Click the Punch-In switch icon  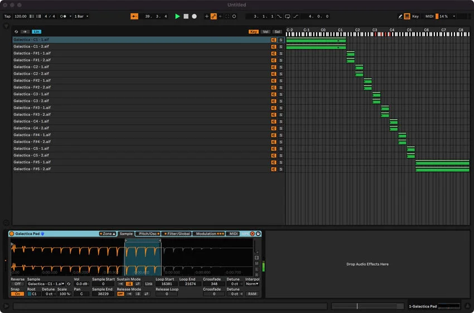[279, 16]
